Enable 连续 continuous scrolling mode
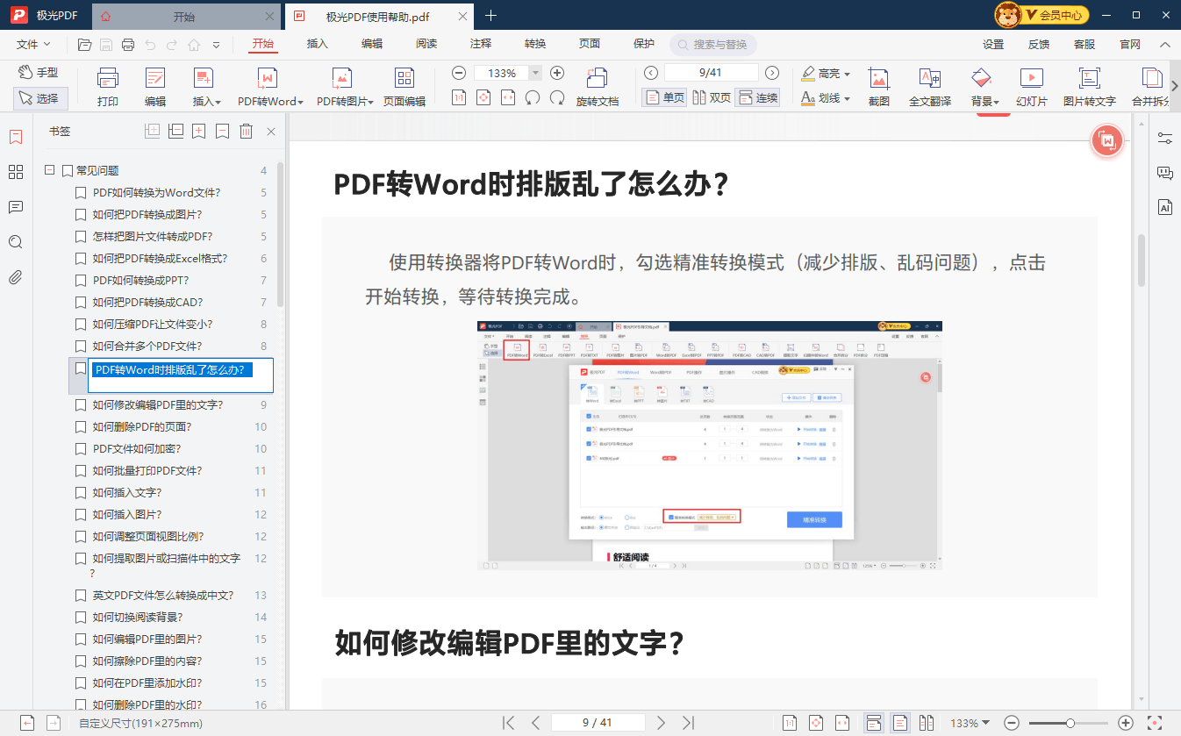This screenshot has height=736, width=1181. (x=758, y=97)
